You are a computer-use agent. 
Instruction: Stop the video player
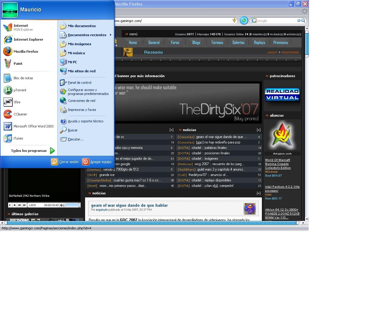pos(14,205)
